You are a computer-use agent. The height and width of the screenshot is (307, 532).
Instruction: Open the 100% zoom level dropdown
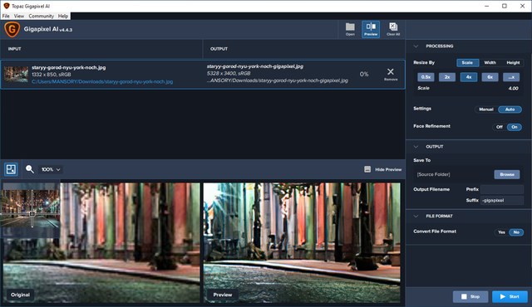[x=51, y=169]
